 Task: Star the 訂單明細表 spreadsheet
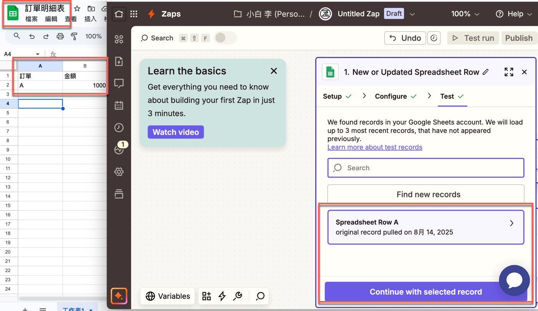tap(77, 8)
